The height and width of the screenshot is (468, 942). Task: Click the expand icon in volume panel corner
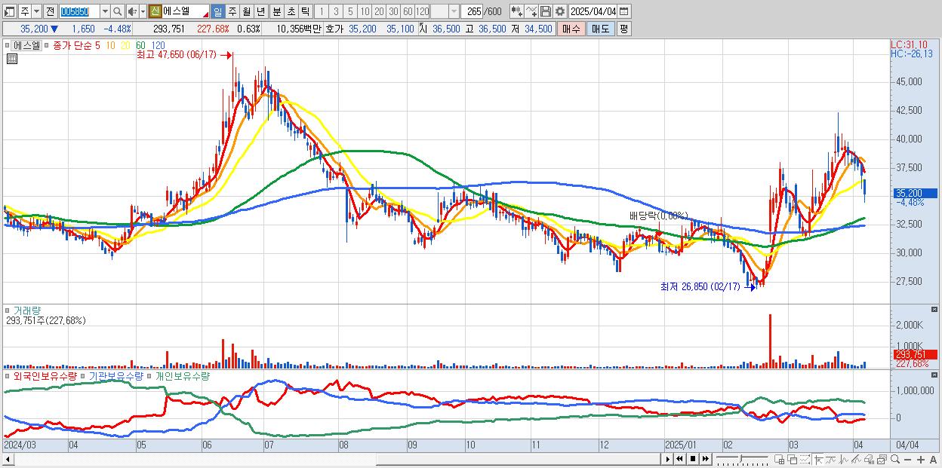click(x=935, y=310)
